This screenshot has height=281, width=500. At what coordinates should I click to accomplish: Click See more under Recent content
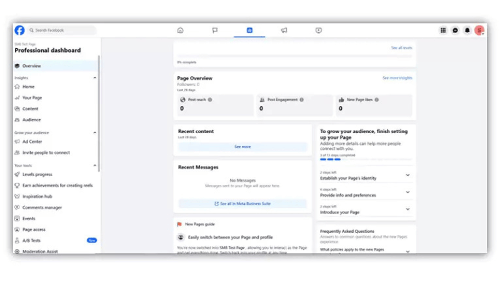tap(242, 147)
